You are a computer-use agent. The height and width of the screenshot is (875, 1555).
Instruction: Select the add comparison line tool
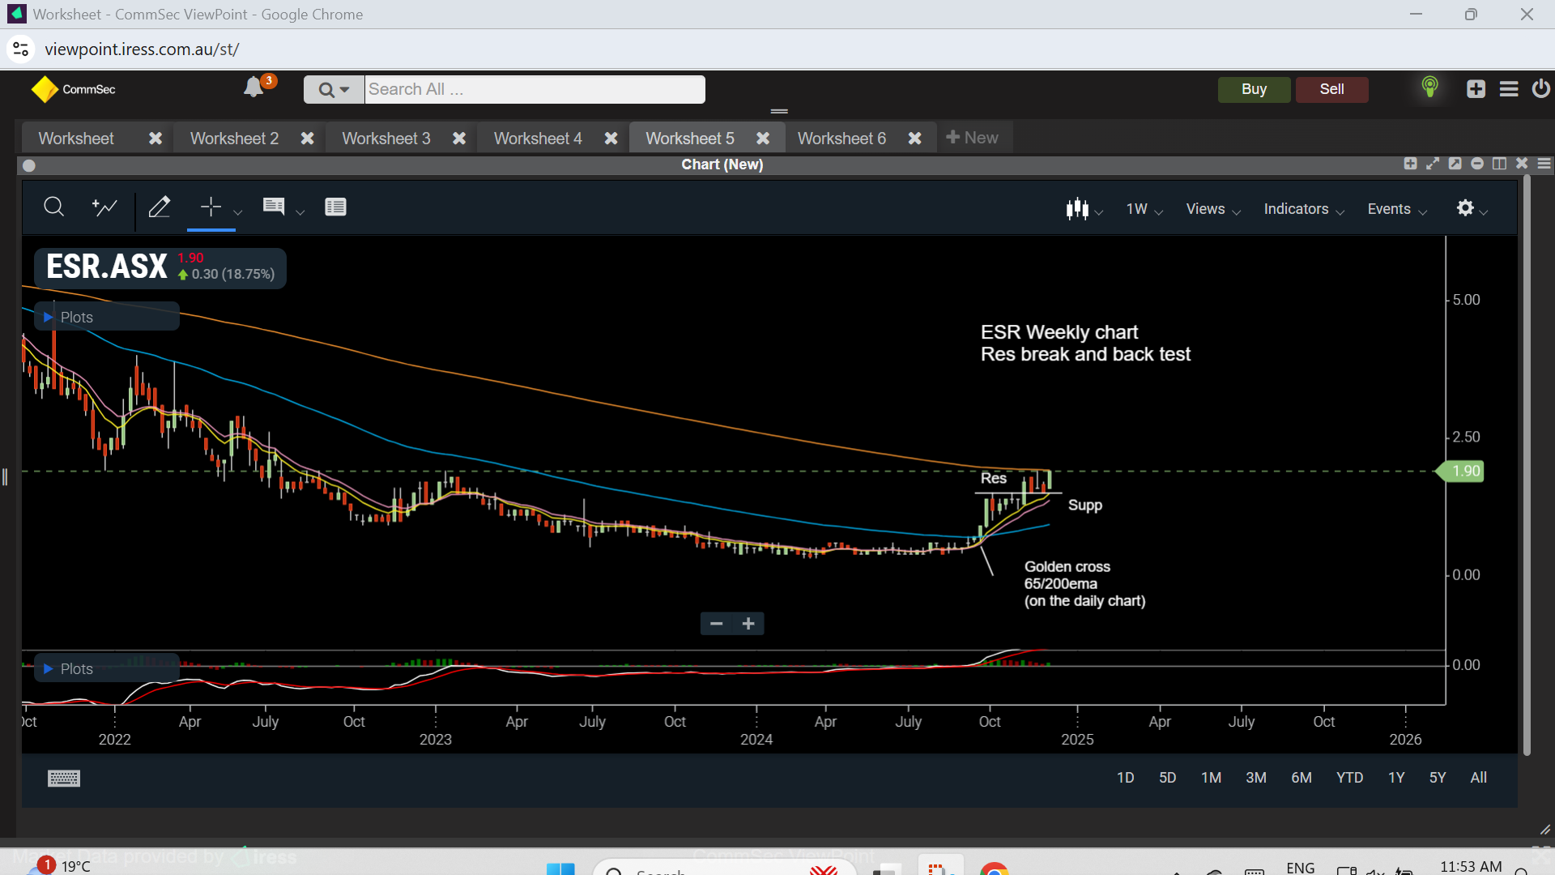[x=104, y=207]
